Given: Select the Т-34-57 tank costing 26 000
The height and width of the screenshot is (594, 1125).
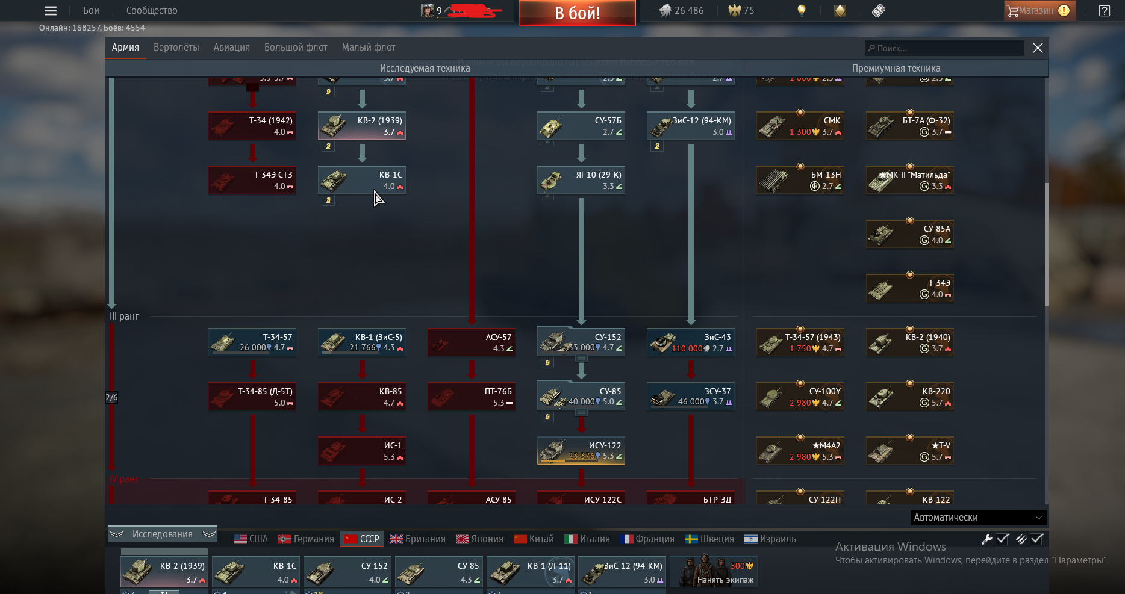Looking at the screenshot, I should pyautogui.click(x=252, y=342).
